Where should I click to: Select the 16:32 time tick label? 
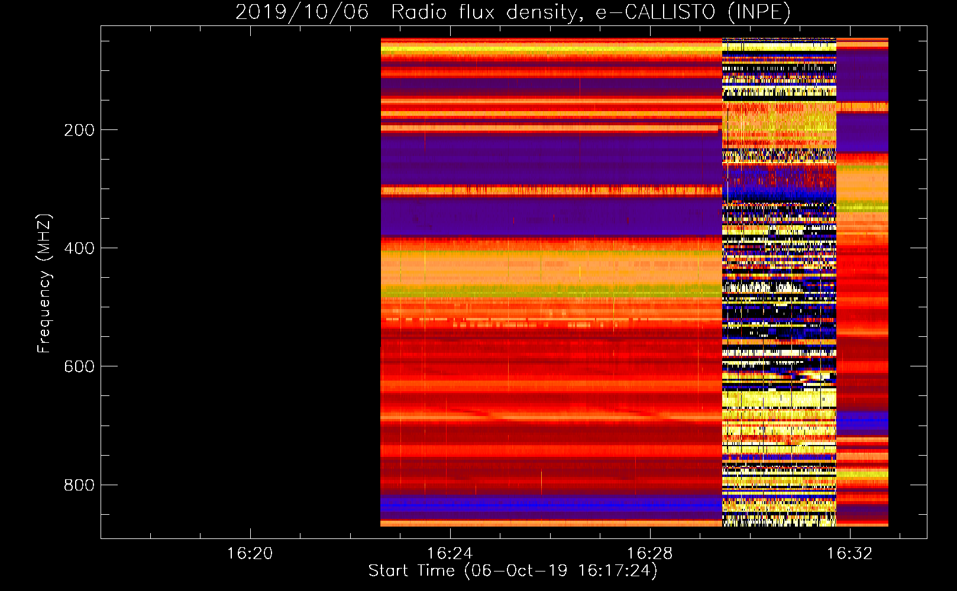[850, 554]
